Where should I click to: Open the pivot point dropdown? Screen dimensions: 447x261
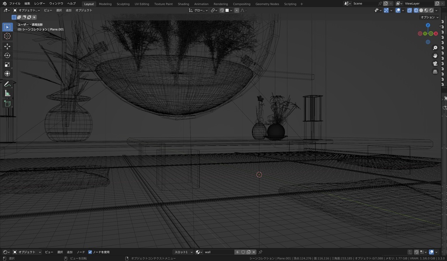214,10
